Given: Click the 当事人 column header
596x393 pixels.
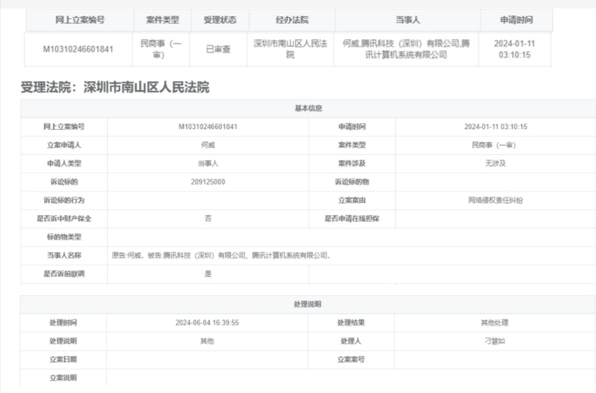Looking at the screenshot, I should [x=407, y=19].
